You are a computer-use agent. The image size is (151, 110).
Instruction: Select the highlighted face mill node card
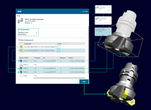pos(103,31)
